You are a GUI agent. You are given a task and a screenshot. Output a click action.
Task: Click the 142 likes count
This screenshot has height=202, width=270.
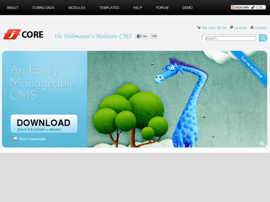[154, 36]
